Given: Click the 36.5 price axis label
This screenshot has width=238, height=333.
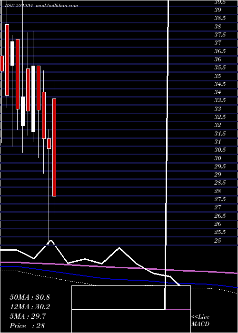Looking at the screenshot, I should (220, 51).
